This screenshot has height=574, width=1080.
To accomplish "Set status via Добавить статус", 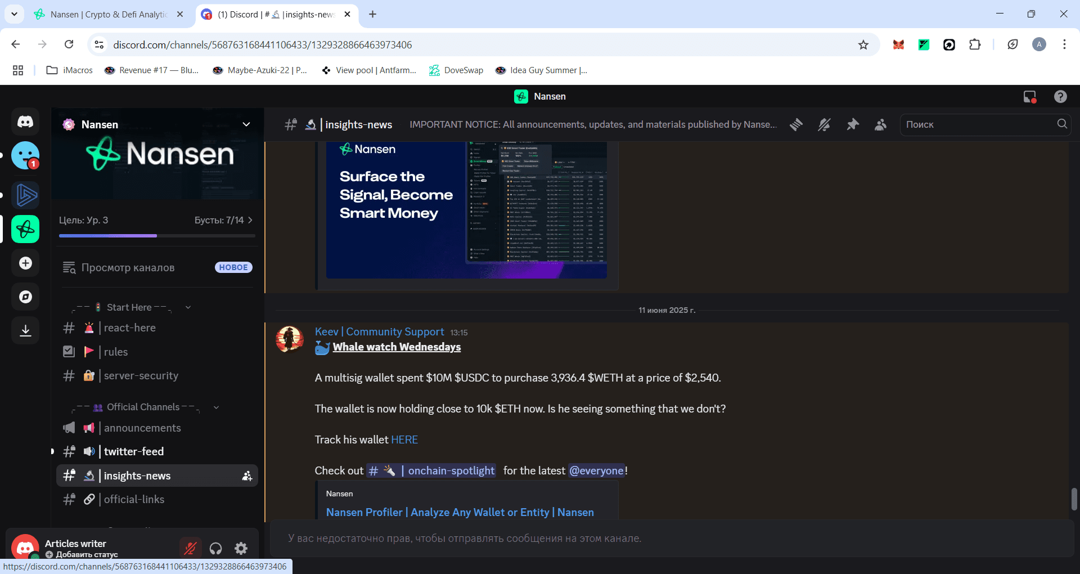I will click(82, 554).
